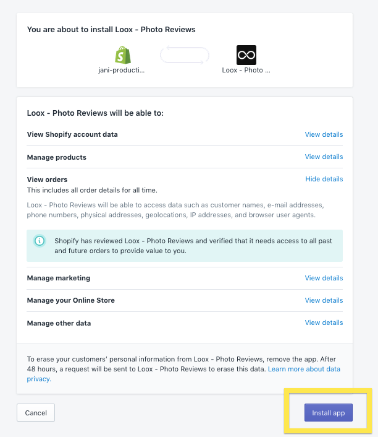The width and height of the screenshot is (378, 437).
Task: Click the Manage marketing permission heading
Action: (59, 278)
